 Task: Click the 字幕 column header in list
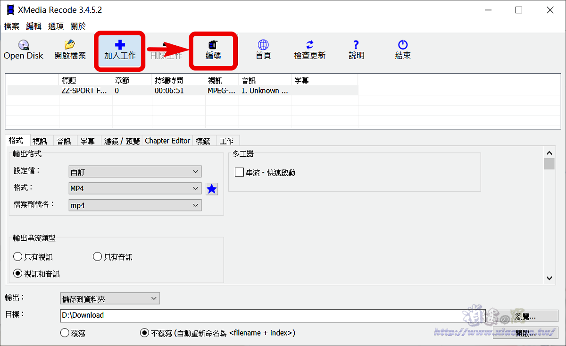coord(325,81)
